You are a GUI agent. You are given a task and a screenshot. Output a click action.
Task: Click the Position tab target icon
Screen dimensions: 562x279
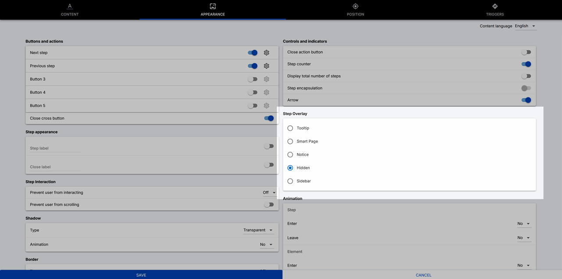point(355,6)
